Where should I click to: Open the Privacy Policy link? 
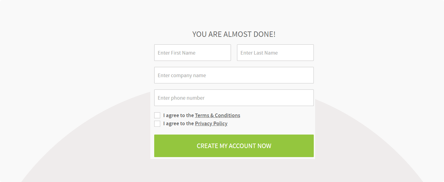211,124
